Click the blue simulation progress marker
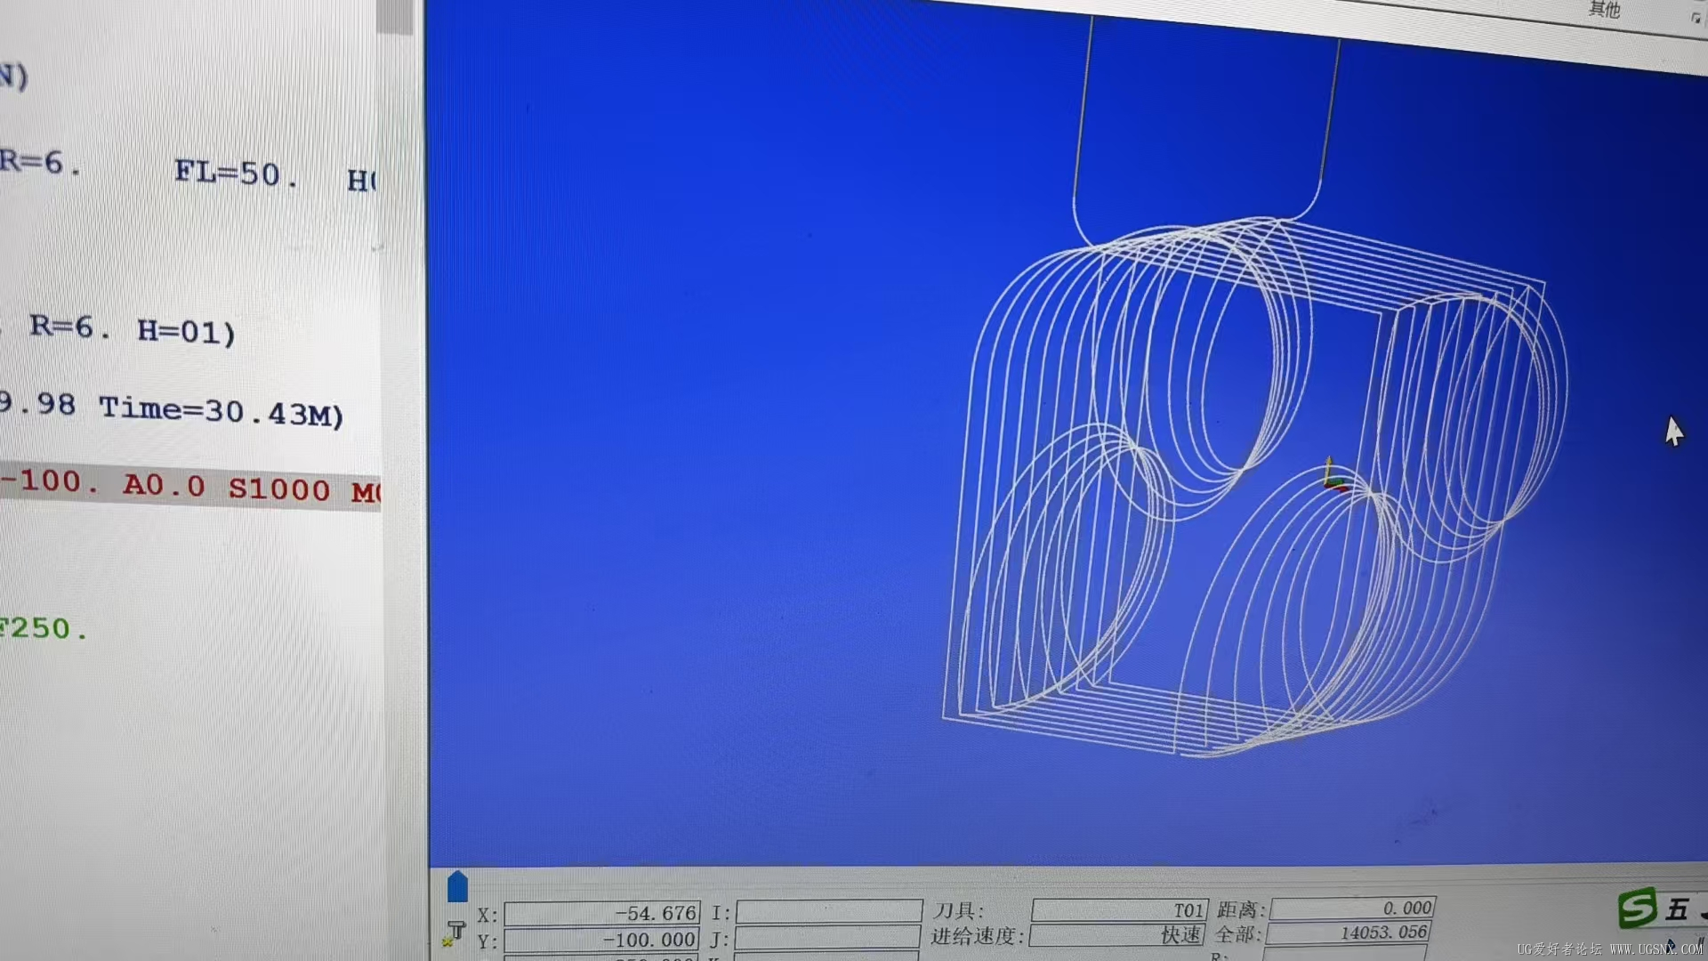This screenshot has width=1708, height=961. click(457, 886)
